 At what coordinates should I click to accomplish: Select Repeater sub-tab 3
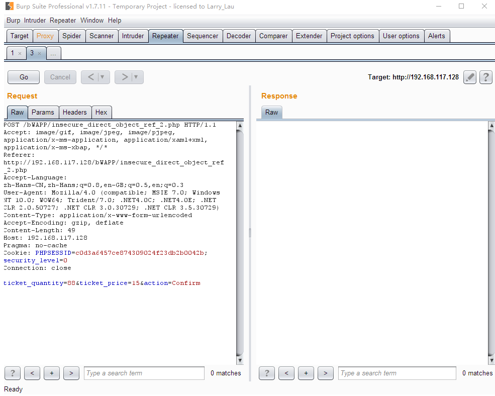point(32,53)
